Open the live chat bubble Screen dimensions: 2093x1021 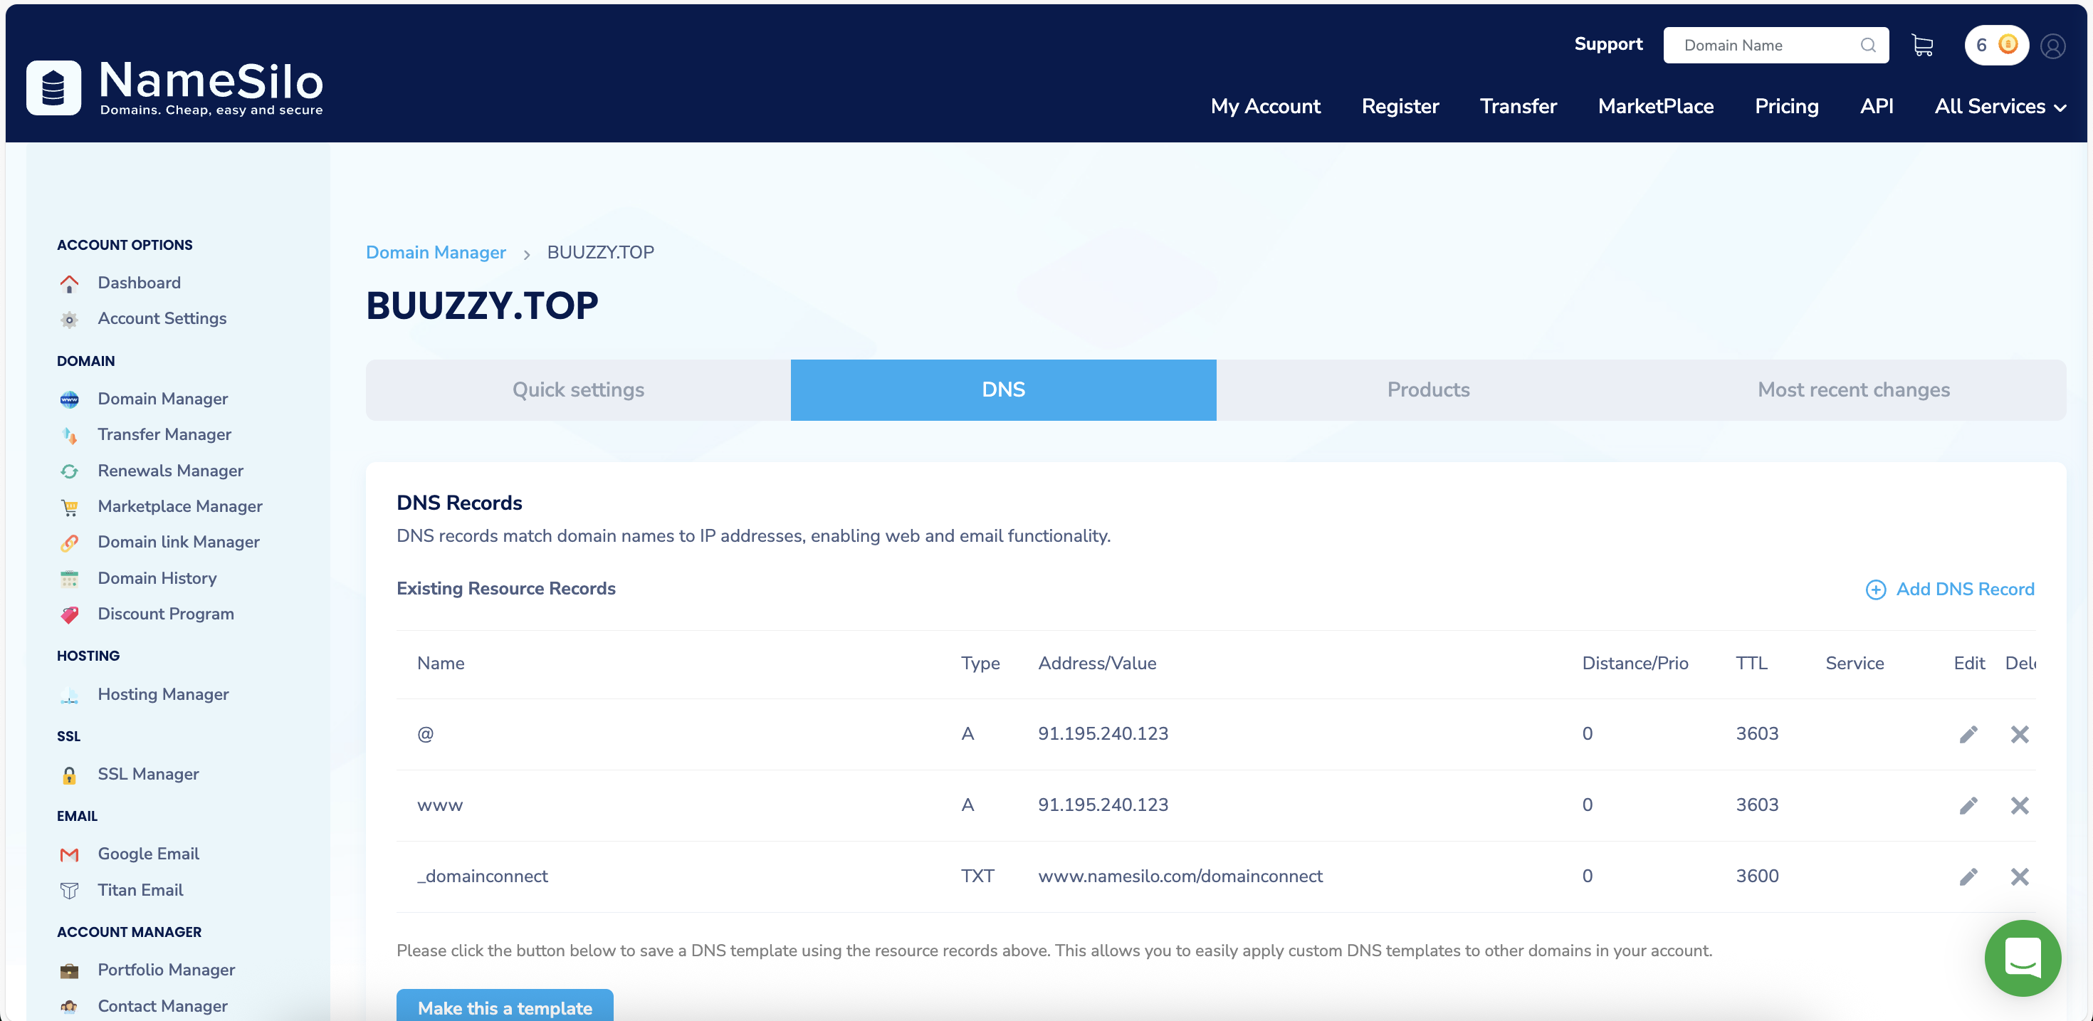click(2023, 958)
